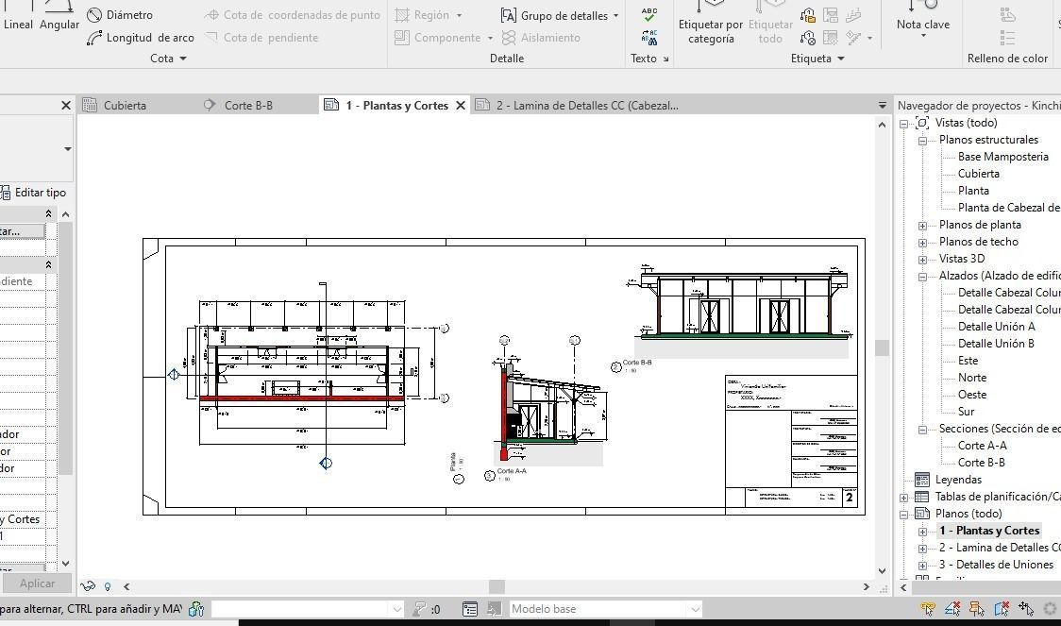Toggle select underlay elements option
1061x626 pixels.
pyautogui.click(x=952, y=609)
